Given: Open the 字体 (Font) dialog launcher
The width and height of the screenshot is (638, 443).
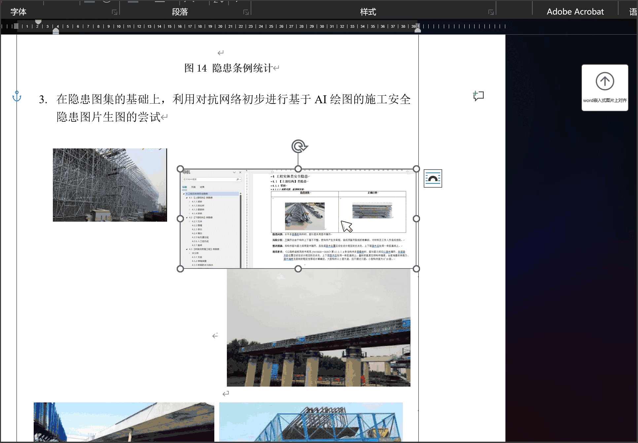Looking at the screenshot, I should pos(115,12).
